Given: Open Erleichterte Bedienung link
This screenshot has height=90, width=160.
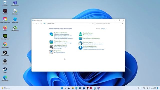Looking at the screenshot, I should [90, 46].
